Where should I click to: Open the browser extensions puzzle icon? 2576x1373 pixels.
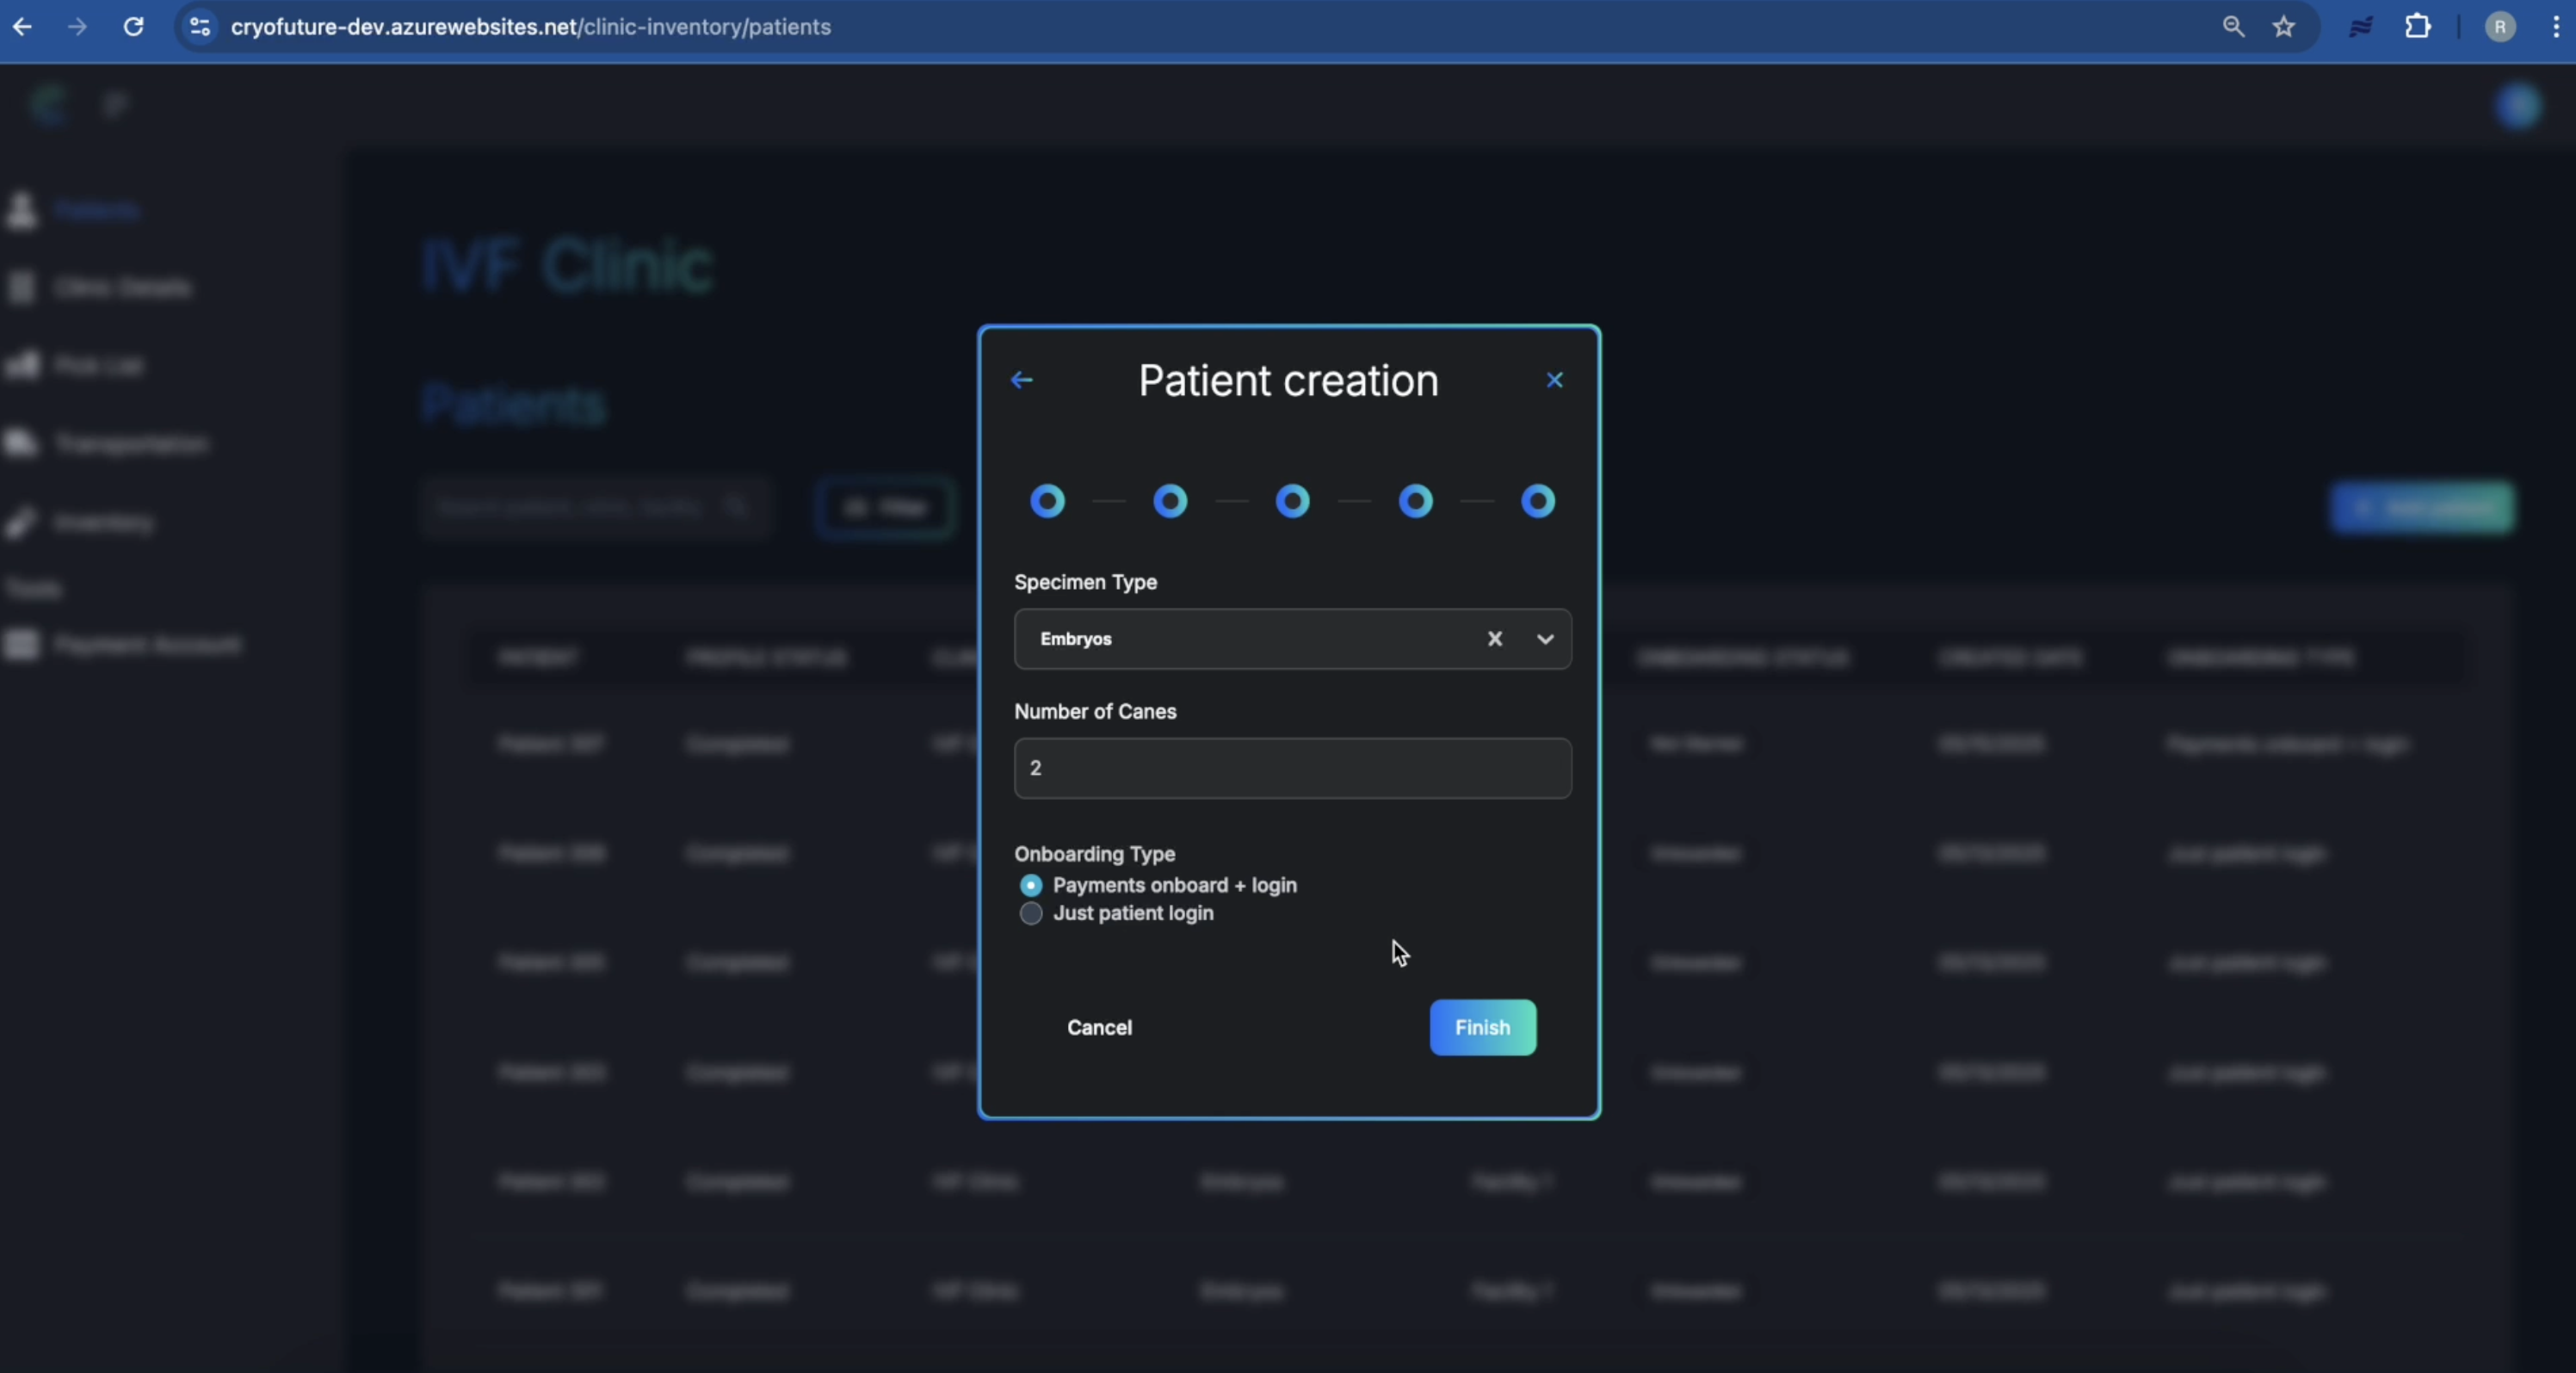[2417, 27]
